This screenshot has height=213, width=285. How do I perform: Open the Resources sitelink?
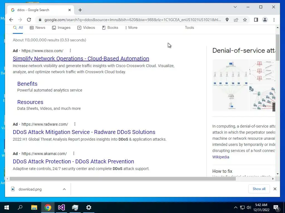coord(30,102)
